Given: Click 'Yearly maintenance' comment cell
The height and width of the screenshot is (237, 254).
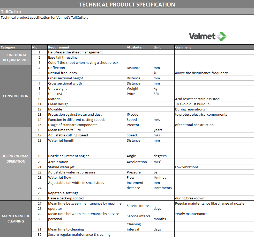Looking at the screenshot, I should [214, 216].
